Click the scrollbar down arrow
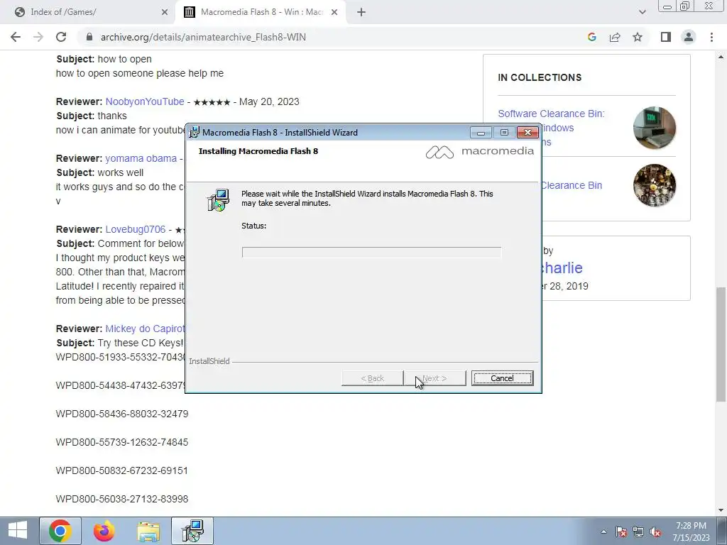The image size is (727, 545). click(721, 510)
